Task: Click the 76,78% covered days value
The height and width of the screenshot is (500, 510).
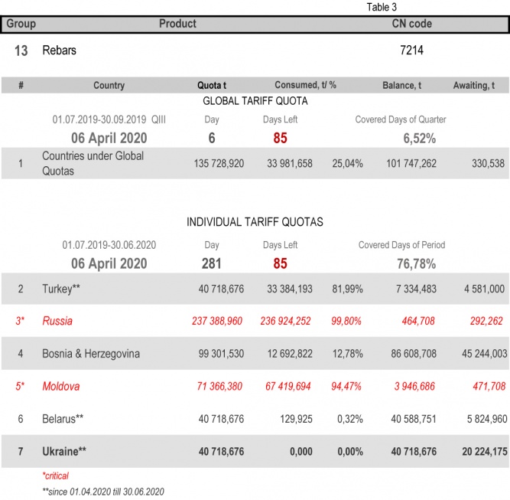Action: coord(415,264)
